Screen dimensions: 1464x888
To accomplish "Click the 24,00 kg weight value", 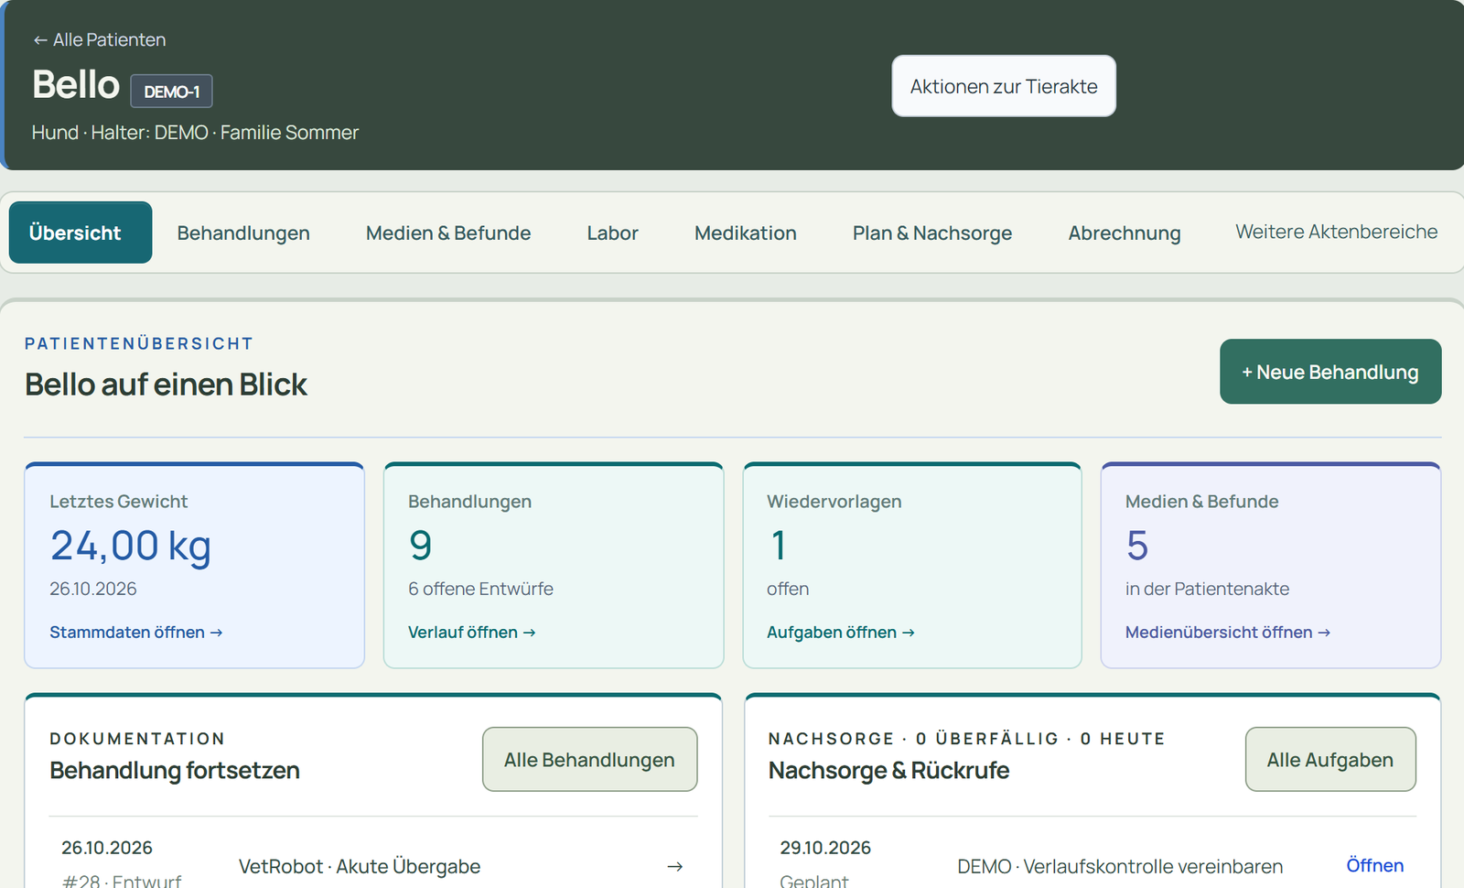I will click(x=130, y=546).
